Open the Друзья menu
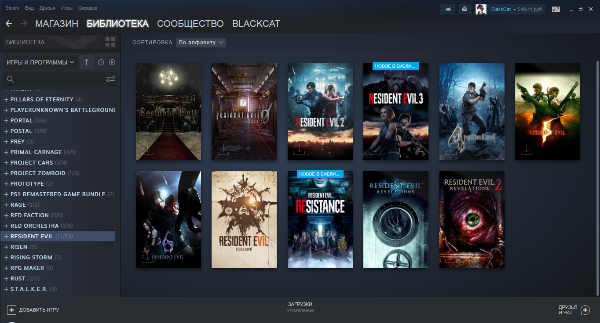Image resolution: width=600 pixels, height=323 pixels. (48, 8)
